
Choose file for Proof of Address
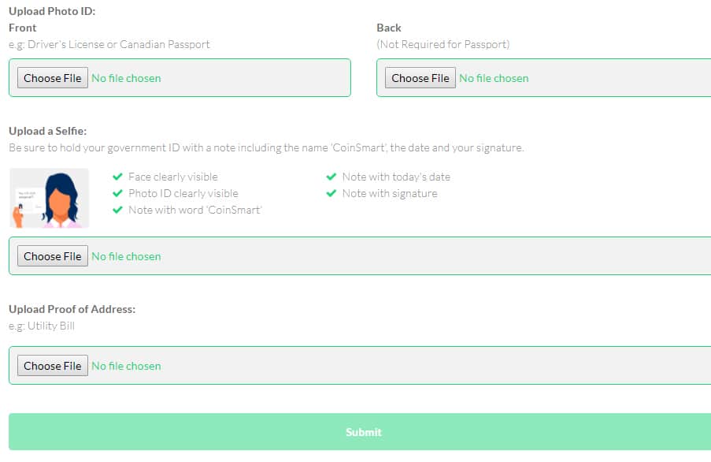pos(53,366)
